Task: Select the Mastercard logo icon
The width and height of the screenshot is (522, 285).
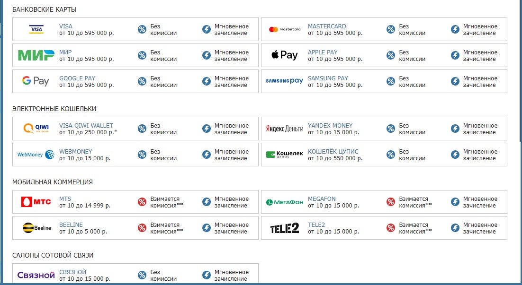Action: click(284, 29)
